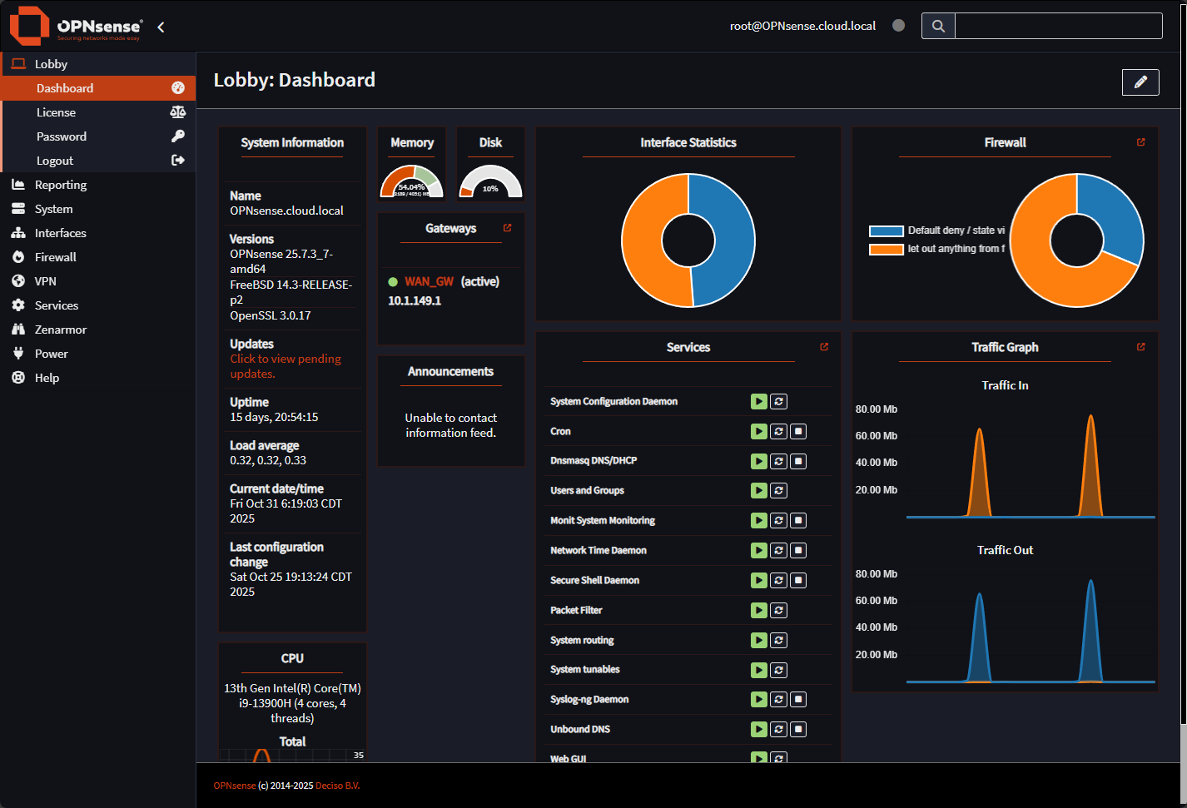Collapse the sidebar with the chevron arrow

pos(161,27)
